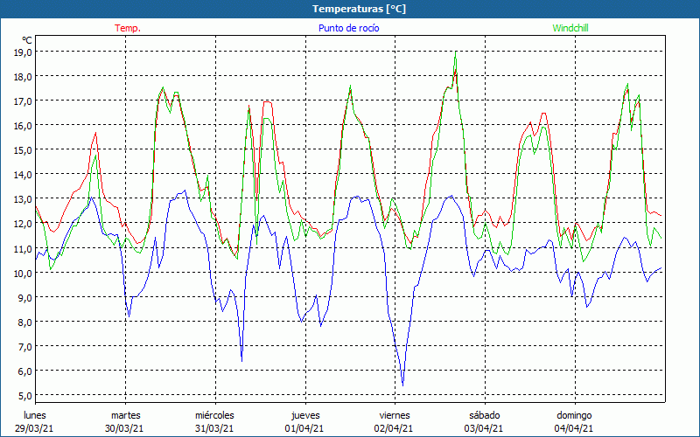
Task: Click the 'sábado' day label
Action: click(485, 416)
